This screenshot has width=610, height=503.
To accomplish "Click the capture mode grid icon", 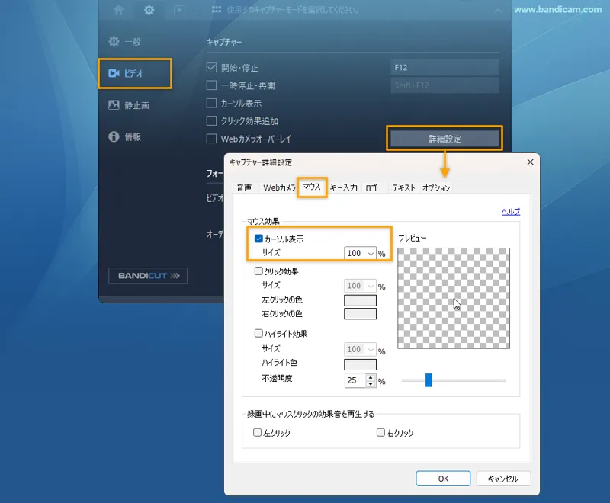I will tap(217, 10).
